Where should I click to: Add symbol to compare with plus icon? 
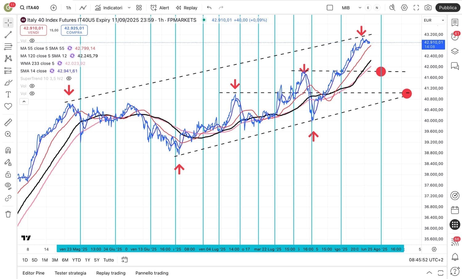click(x=54, y=8)
